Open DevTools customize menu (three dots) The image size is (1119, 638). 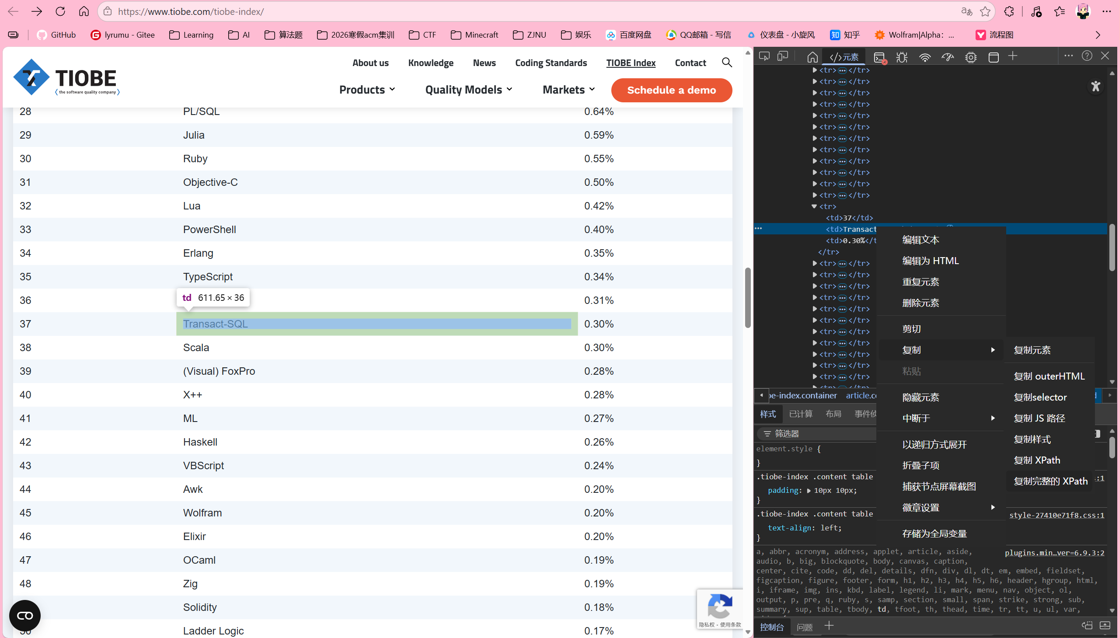[x=1069, y=56]
